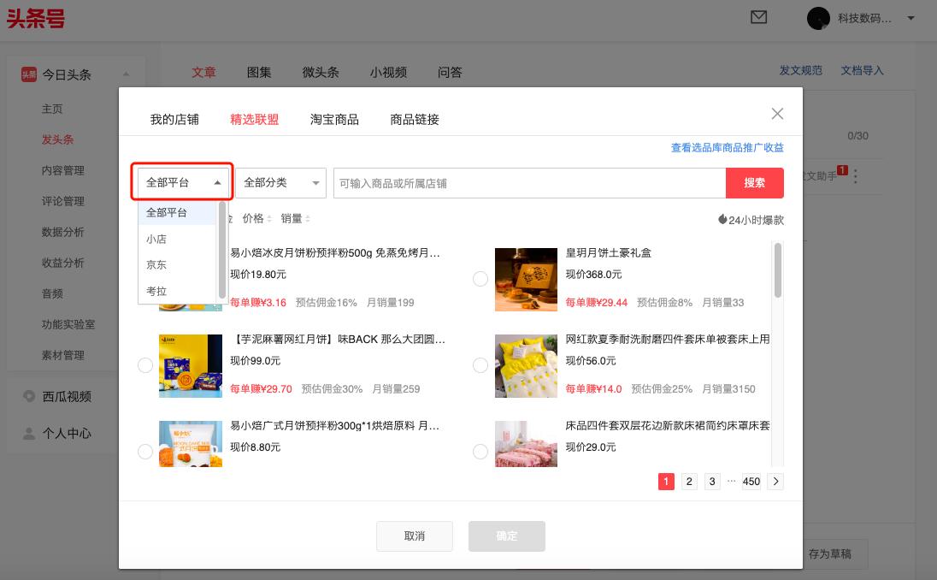The width and height of the screenshot is (937, 580).
Task: Switch to the 微头条 tab
Action: tap(321, 73)
